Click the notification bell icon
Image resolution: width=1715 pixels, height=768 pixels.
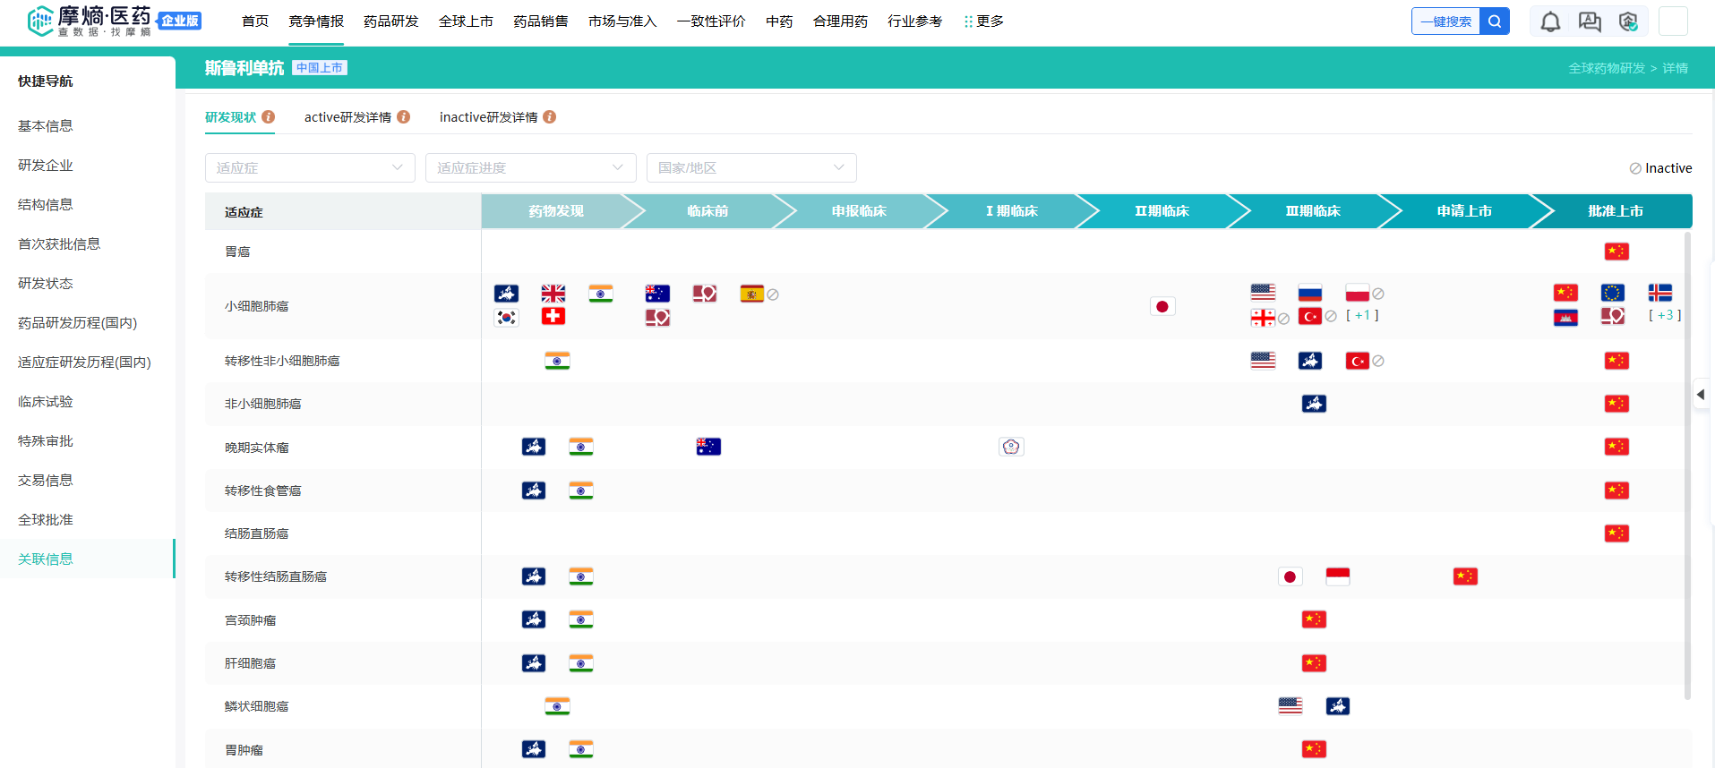coord(1550,21)
